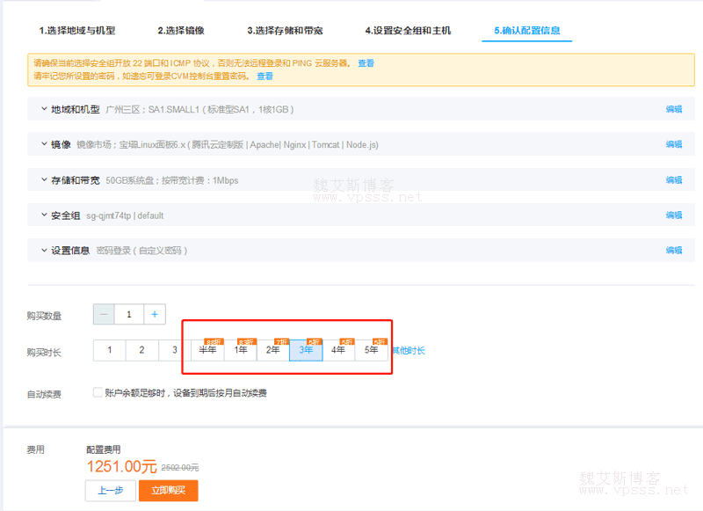
Task: Select 5年 purchase duration
Action: (x=372, y=350)
